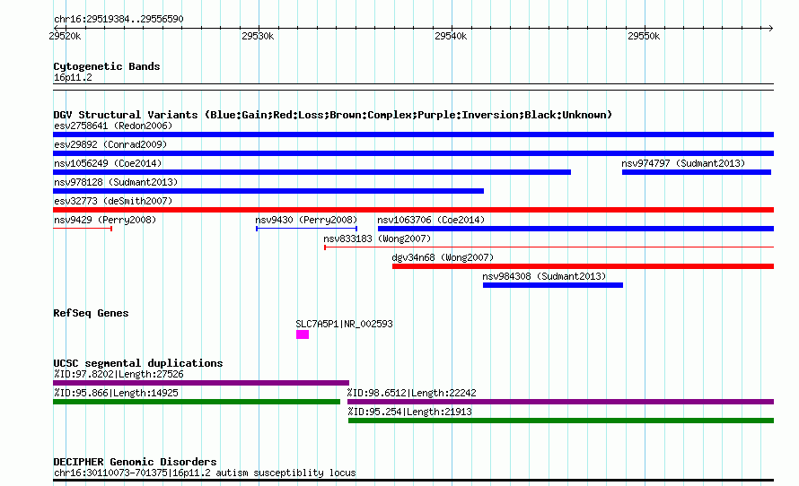
Task: Click the 29540k ruler tick label
Action: point(451,36)
